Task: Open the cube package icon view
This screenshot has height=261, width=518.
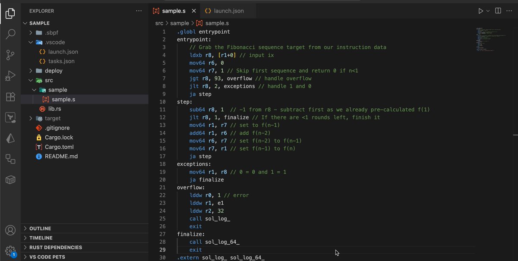Action: [x=10, y=179]
